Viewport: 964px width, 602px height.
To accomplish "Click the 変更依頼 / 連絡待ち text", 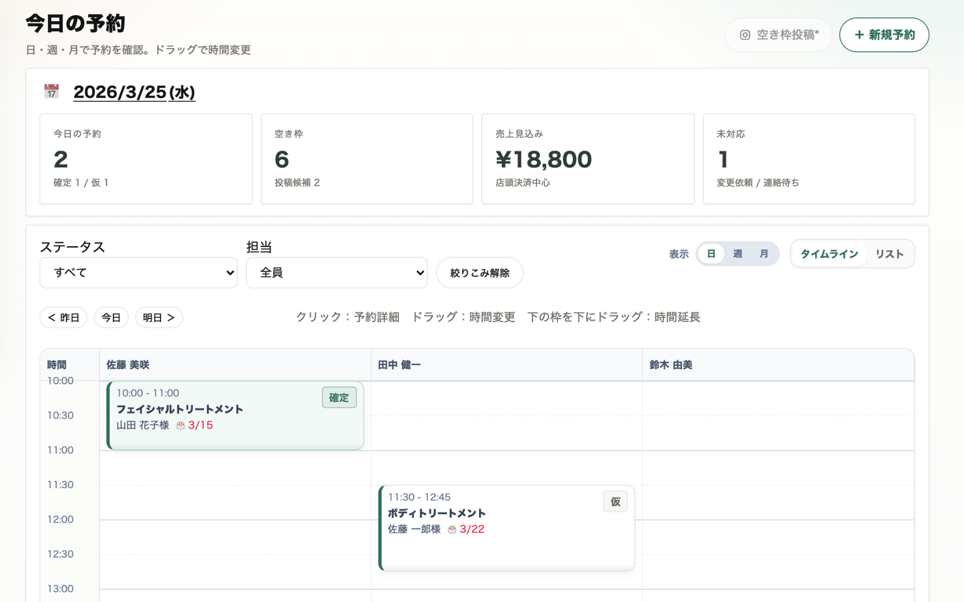I will (758, 182).
